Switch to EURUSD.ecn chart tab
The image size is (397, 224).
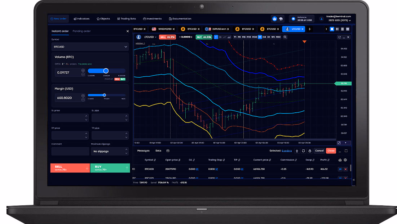[x=217, y=29]
